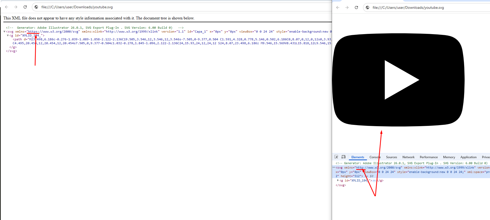This screenshot has height=220, width=490.
Task: Click Forward button in right browser window
Action: pos(347,7)
